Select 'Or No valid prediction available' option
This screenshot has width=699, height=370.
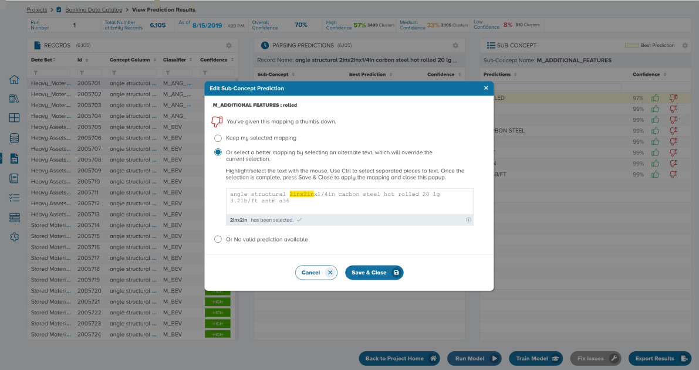tap(218, 239)
